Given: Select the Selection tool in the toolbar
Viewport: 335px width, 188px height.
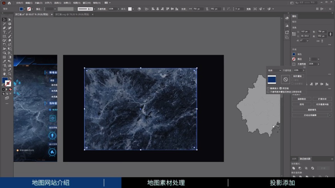Looking at the screenshot, I should [x=4, y=20].
